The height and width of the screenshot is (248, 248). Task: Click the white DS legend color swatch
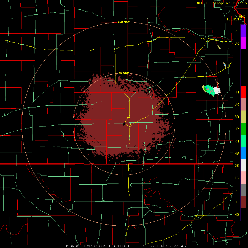(x=243, y=165)
